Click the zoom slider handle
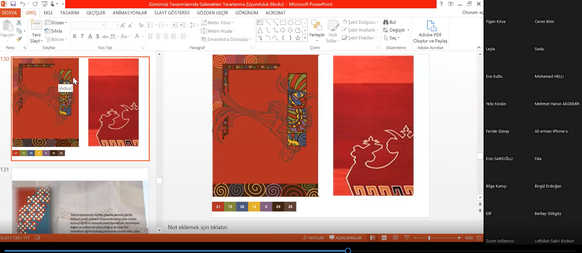 [x=429, y=238]
